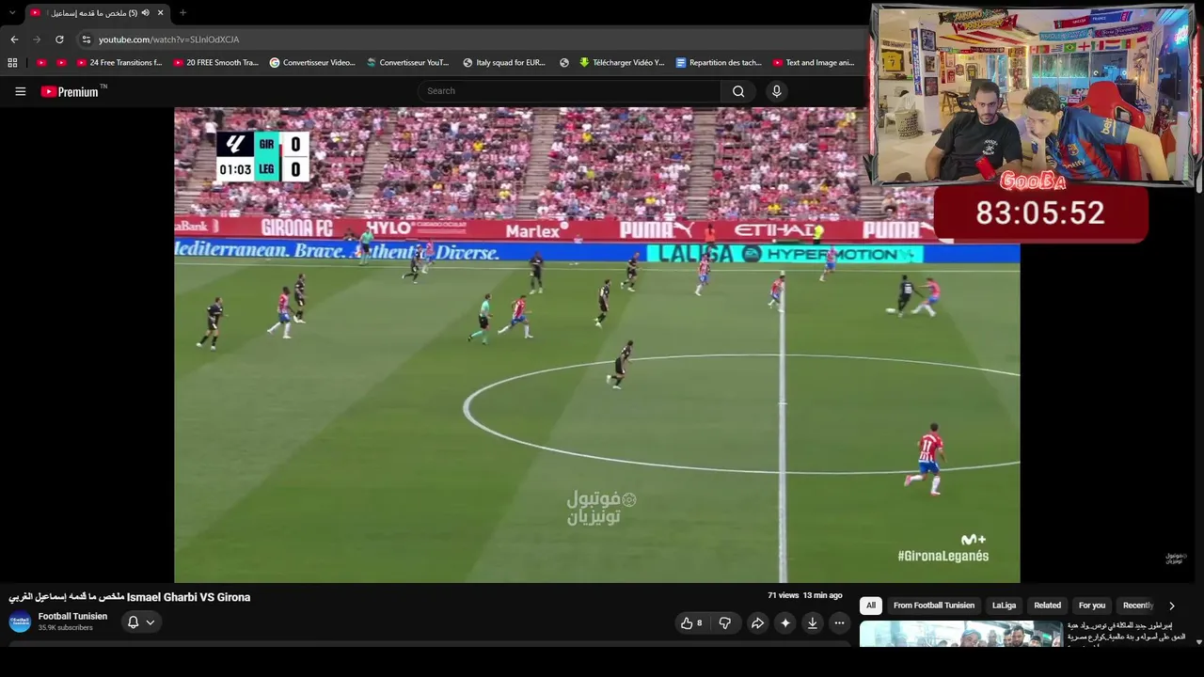
Task: Select the All filter chip
Action: point(871,606)
